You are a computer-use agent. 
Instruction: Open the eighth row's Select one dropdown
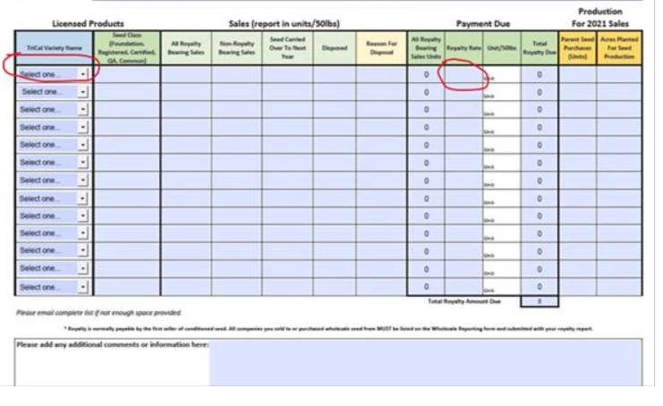point(54,199)
